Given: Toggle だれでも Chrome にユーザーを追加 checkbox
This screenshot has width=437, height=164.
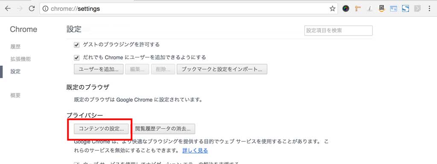Looking at the screenshot, I should 77,58.
